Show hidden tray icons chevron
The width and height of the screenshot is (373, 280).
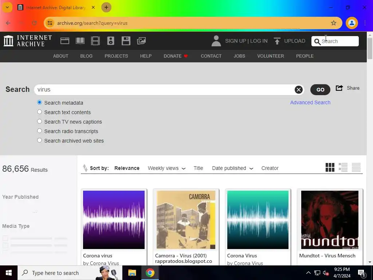tap(308, 273)
